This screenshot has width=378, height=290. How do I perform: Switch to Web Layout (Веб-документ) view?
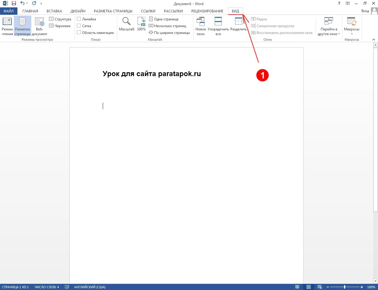click(x=40, y=26)
